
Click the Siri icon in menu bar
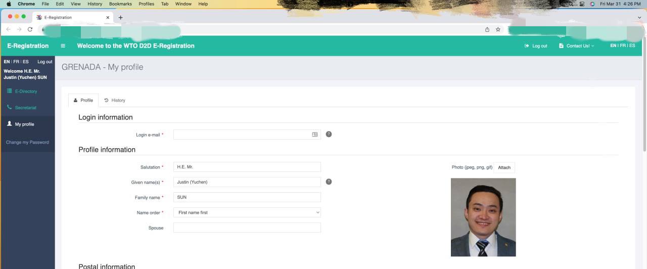592,4
